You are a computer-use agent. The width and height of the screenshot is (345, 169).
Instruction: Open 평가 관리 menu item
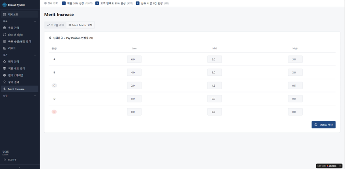19,62
